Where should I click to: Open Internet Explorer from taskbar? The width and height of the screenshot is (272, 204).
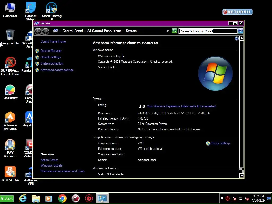[x=23, y=198]
